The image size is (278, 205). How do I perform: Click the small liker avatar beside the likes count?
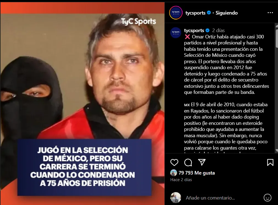coord(174,173)
